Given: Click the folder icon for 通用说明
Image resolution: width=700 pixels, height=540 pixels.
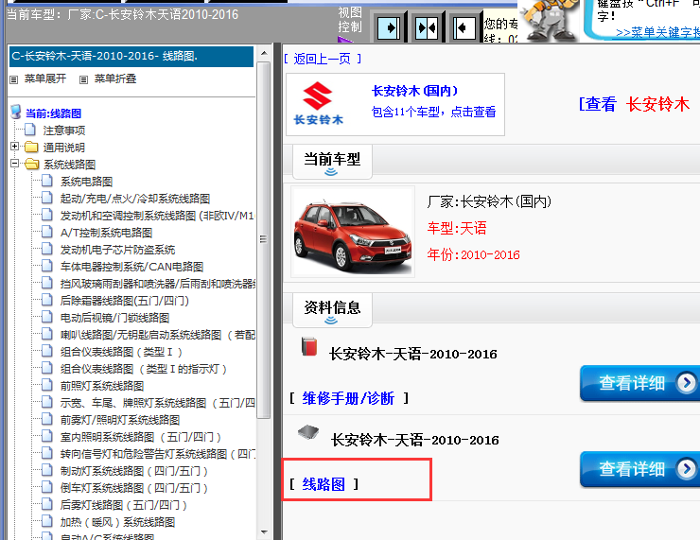Looking at the screenshot, I should (x=31, y=147).
